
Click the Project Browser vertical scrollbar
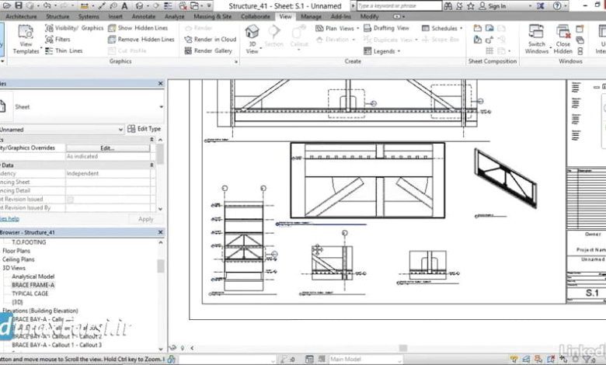(160, 266)
